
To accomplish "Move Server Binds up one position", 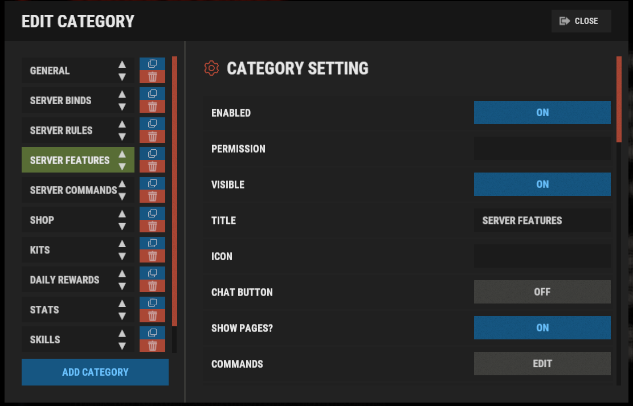I will [122, 95].
